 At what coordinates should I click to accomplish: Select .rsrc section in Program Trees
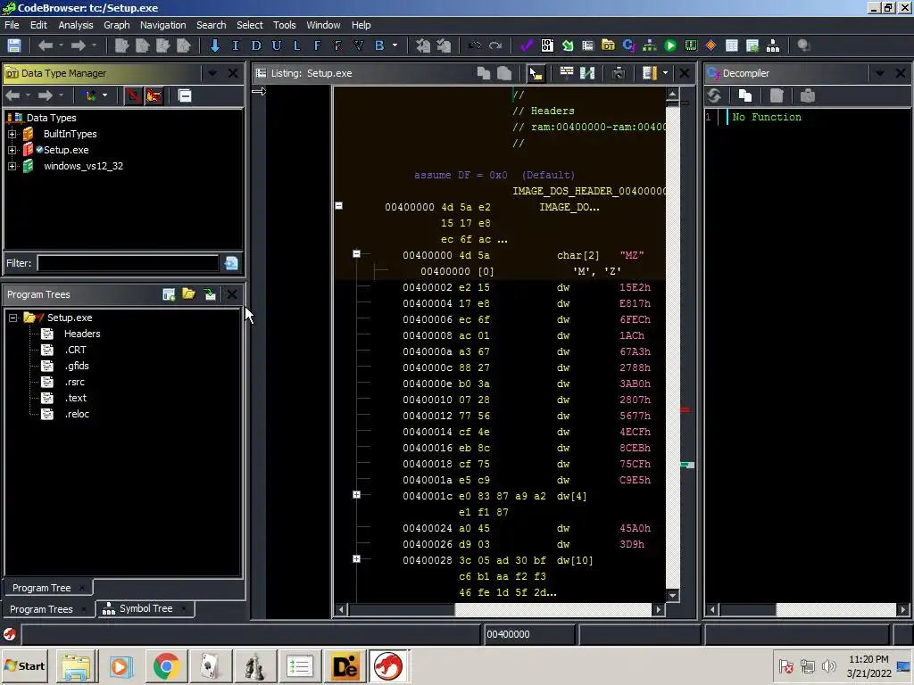(x=75, y=382)
